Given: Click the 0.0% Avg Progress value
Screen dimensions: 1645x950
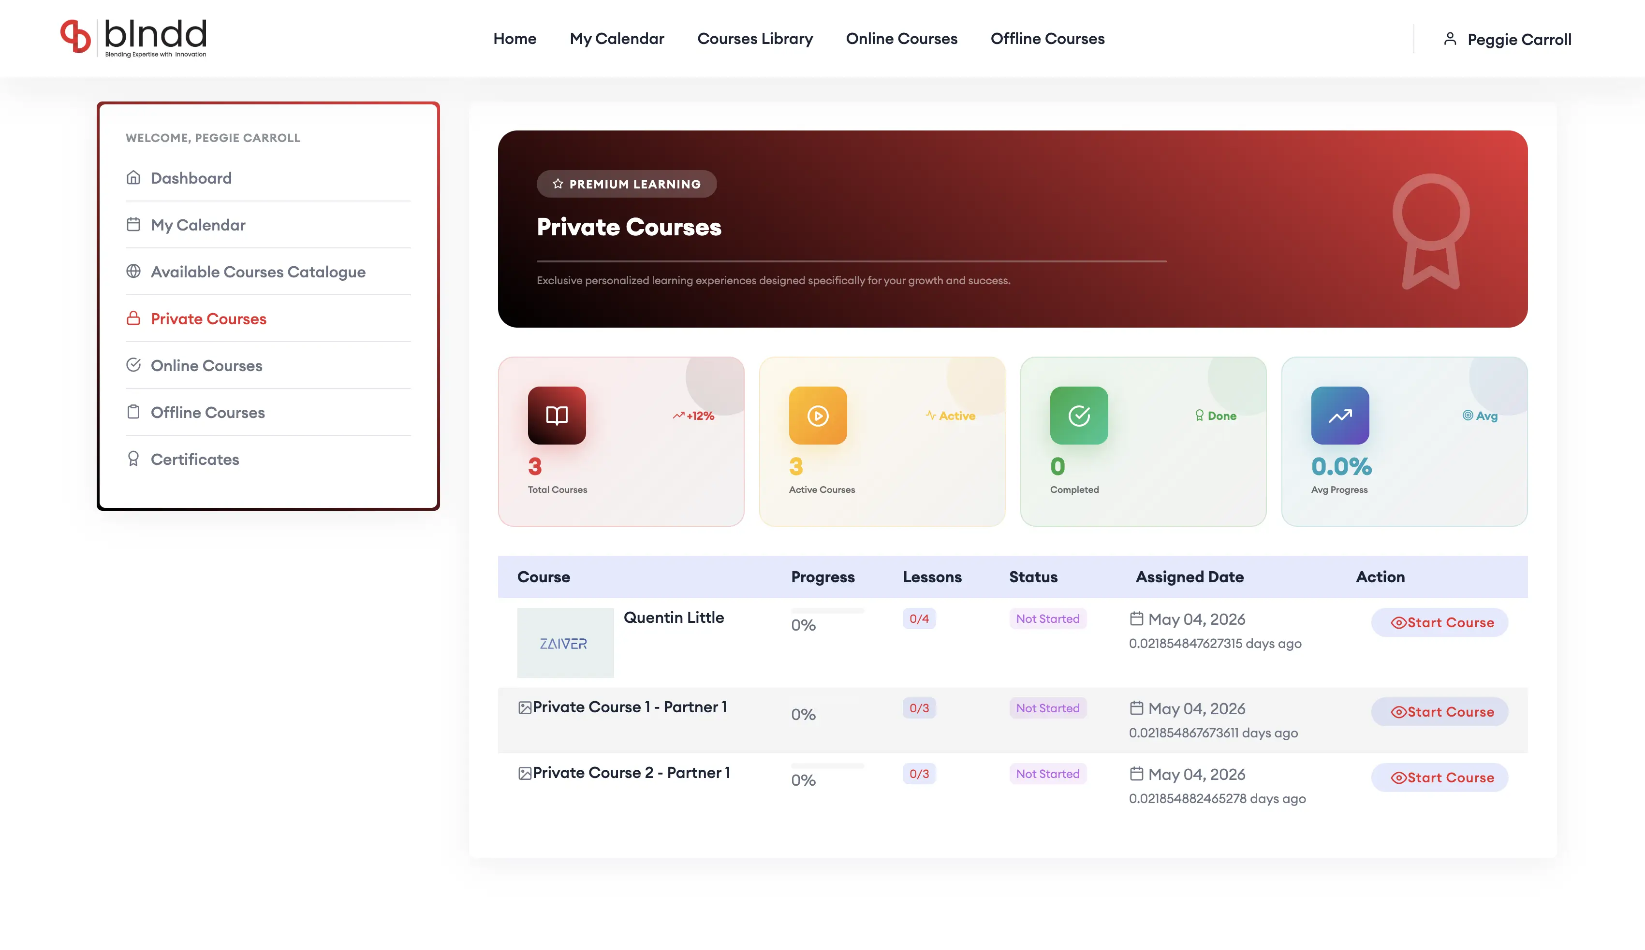Looking at the screenshot, I should [x=1341, y=466].
